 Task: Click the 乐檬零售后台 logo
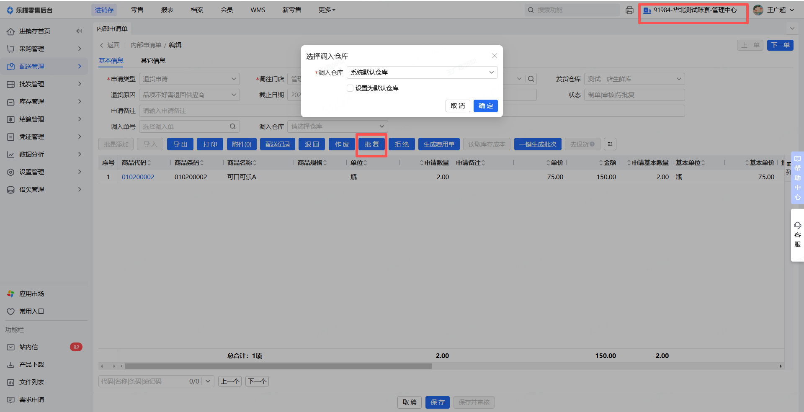(x=30, y=10)
